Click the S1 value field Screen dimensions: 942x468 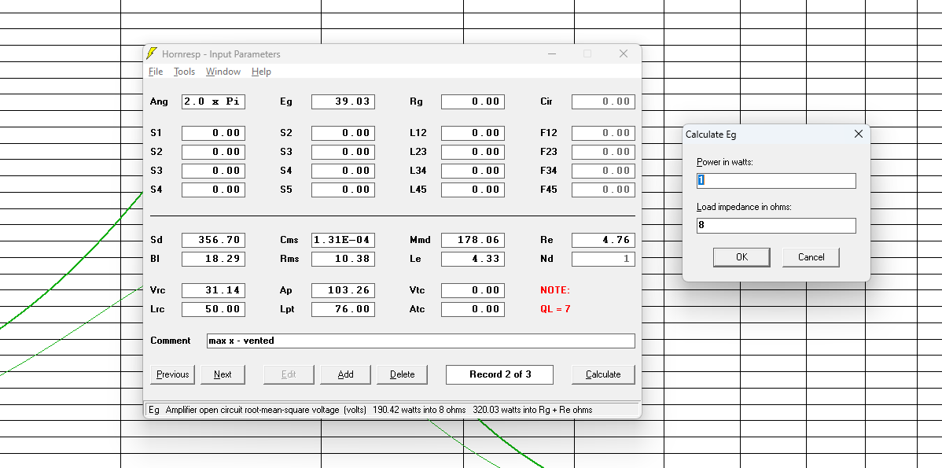tap(213, 133)
